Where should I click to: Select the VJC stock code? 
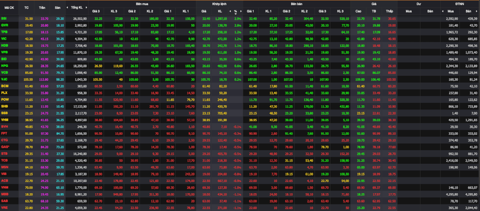tap(4, 79)
